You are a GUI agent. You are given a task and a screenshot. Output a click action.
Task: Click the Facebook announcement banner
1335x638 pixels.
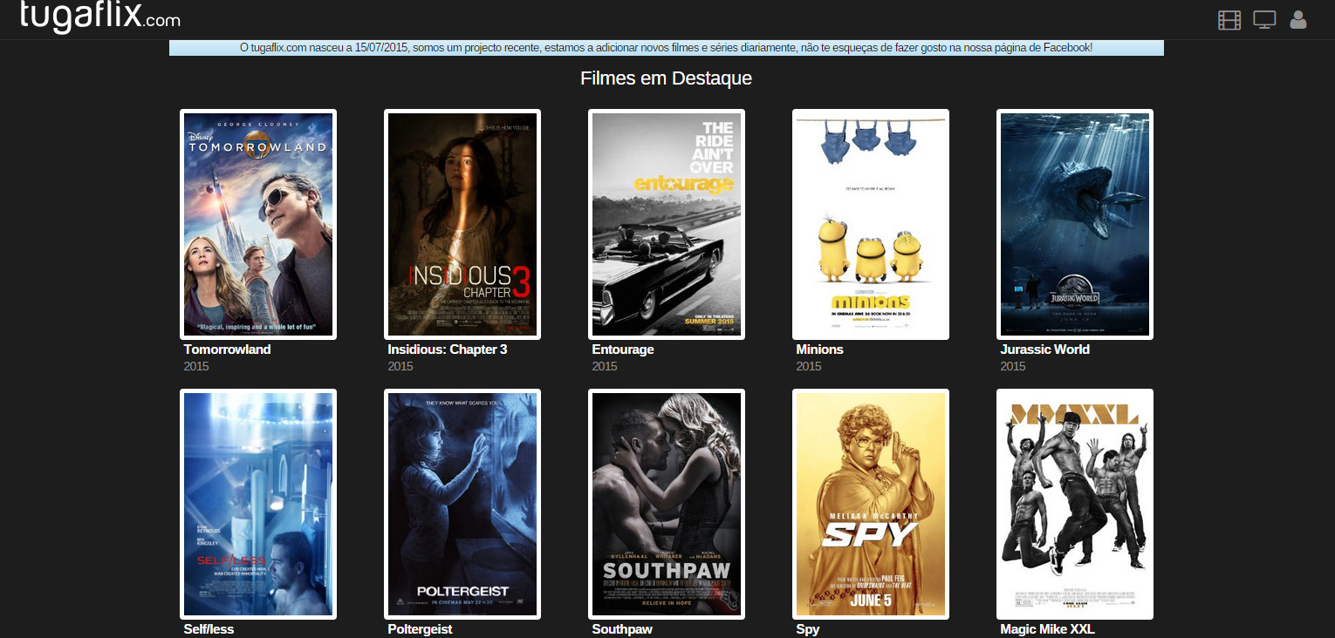coord(667,48)
